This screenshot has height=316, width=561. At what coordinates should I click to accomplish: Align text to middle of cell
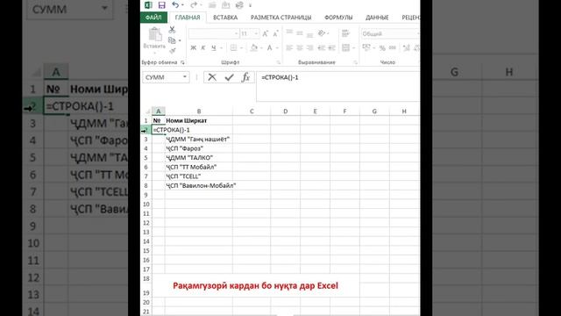300,33
